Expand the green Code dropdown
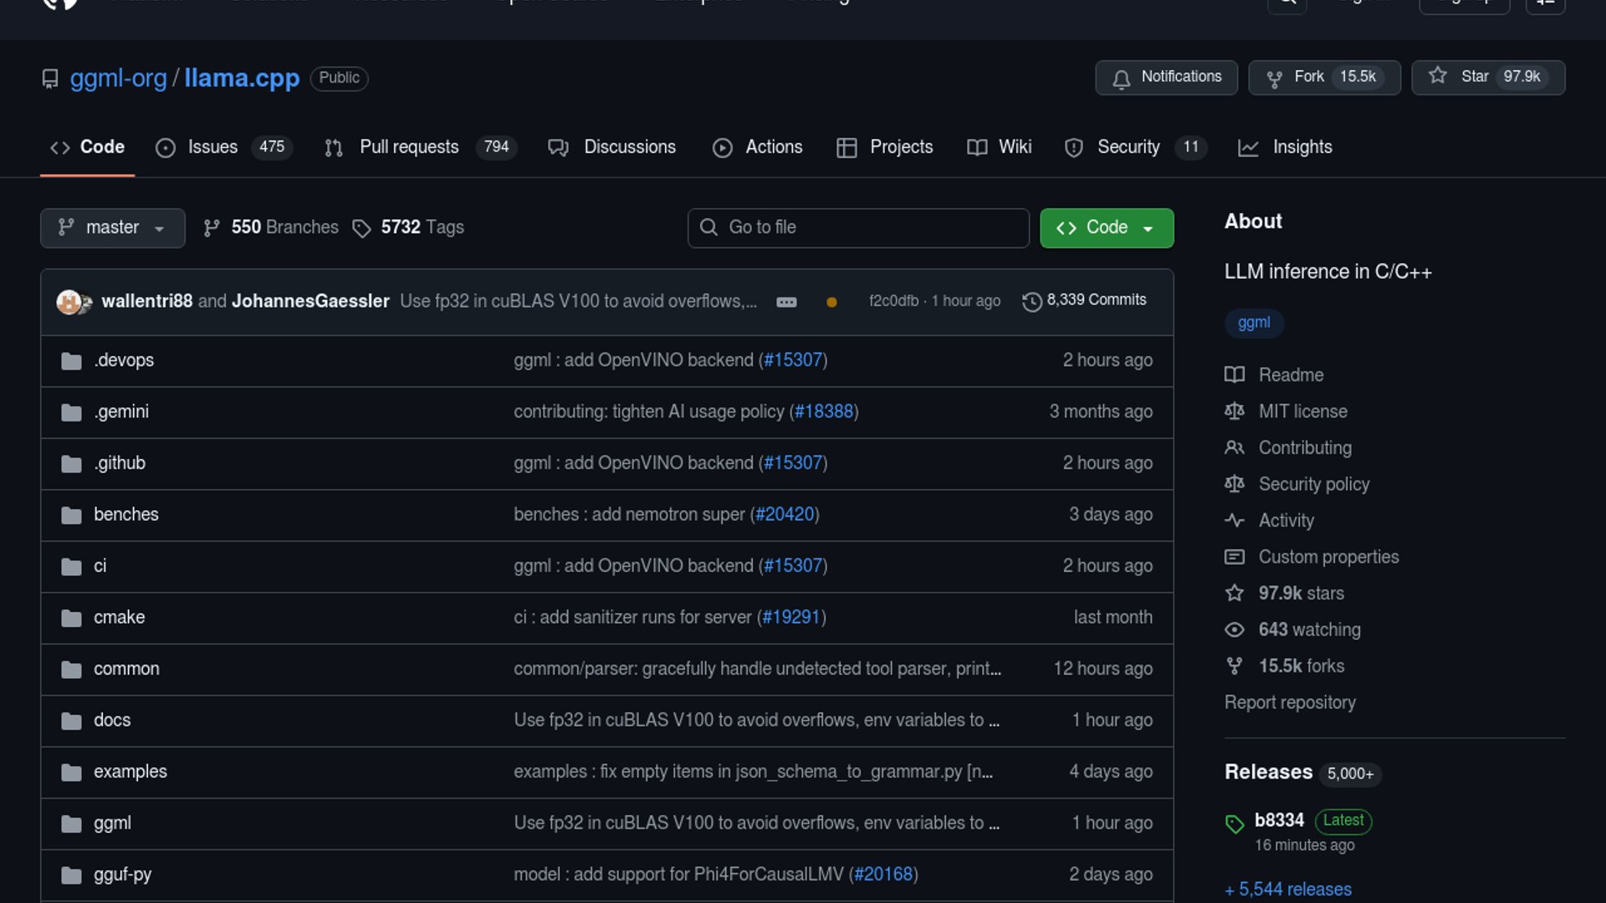Viewport: 1606px width, 903px height. point(1106,227)
